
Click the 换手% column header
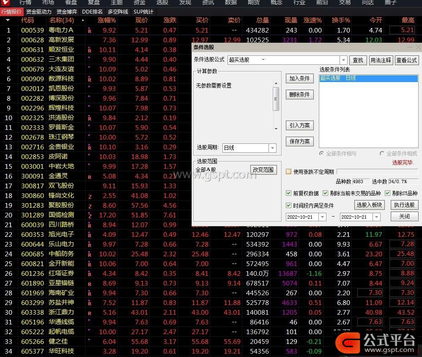point(341,20)
